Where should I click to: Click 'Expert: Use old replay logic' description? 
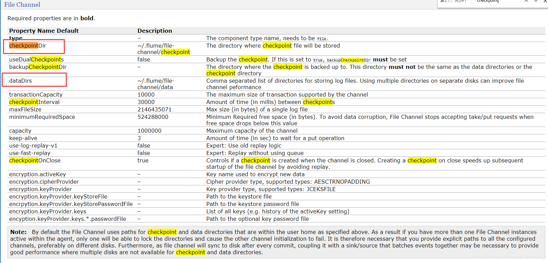[244, 146]
